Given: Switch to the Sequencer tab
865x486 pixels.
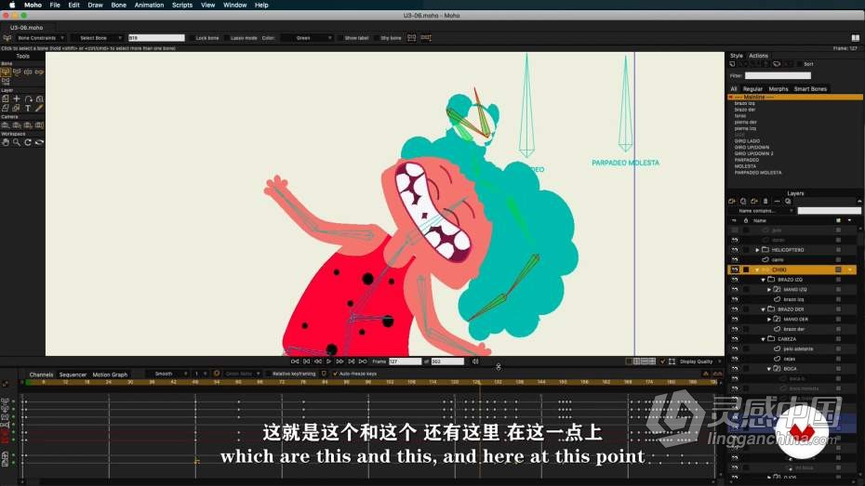Looking at the screenshot, I should click(73, 374).
